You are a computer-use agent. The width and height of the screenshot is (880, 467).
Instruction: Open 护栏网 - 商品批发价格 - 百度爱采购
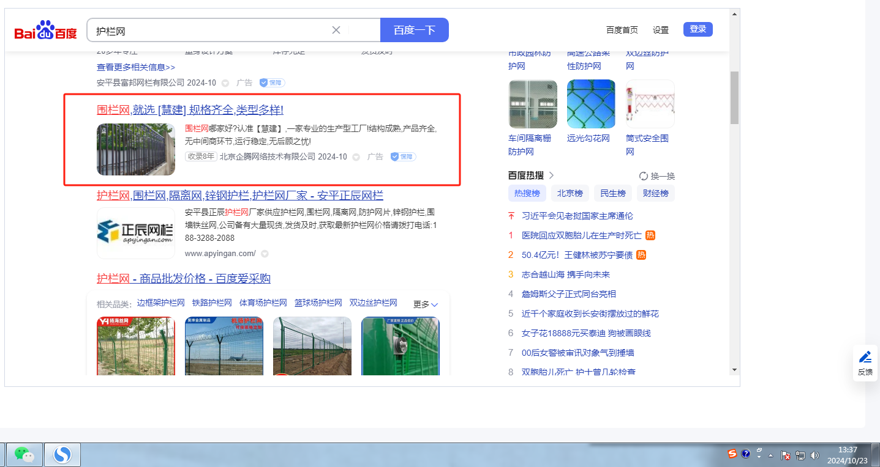[184, 279]
